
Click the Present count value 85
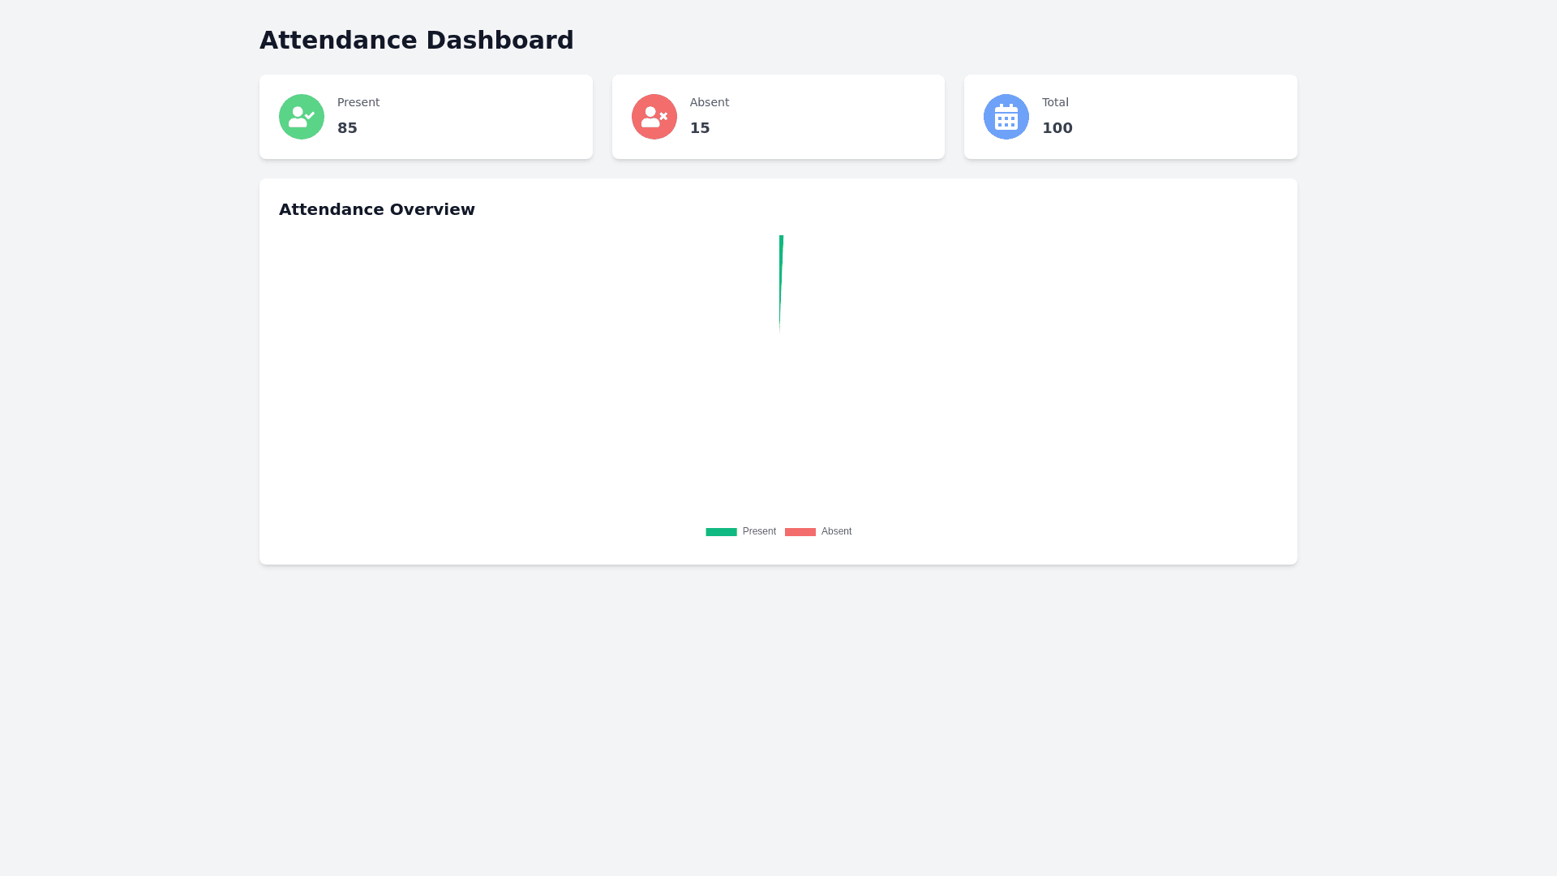click(347, 128)
